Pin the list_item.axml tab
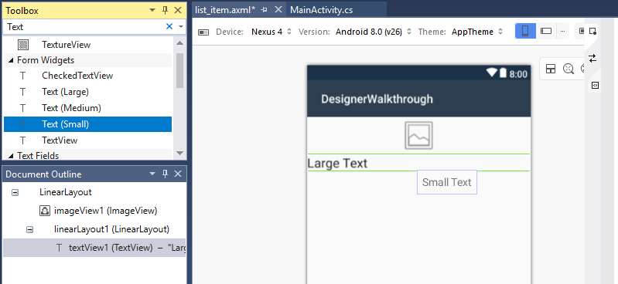 [264, 10]
